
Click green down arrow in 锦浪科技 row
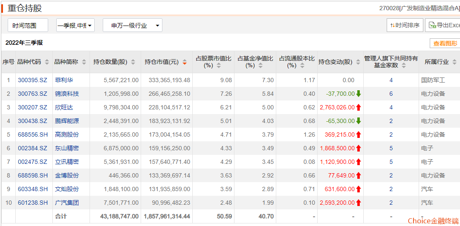point(359,94)
